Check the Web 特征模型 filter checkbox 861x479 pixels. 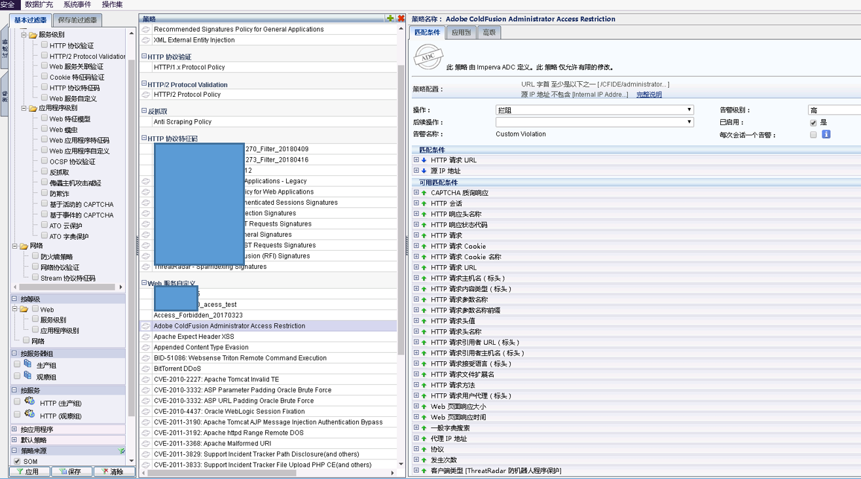point(45,118)
